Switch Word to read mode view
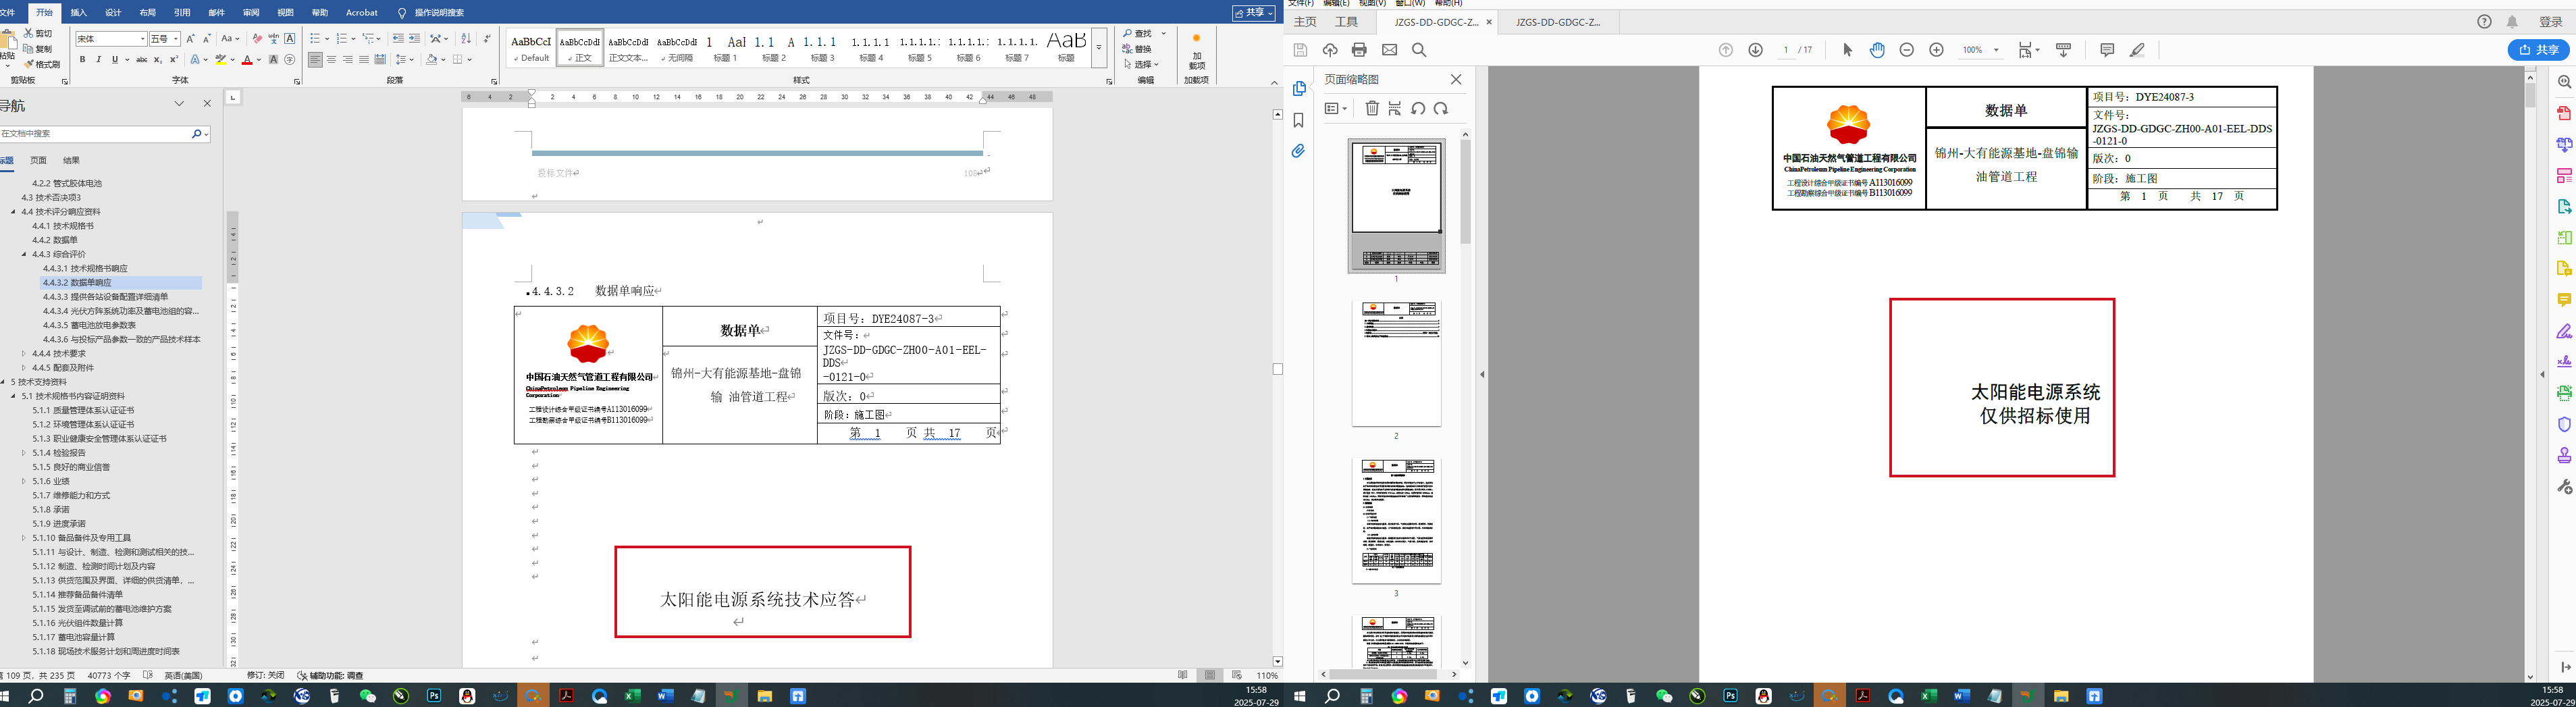 1183,675
